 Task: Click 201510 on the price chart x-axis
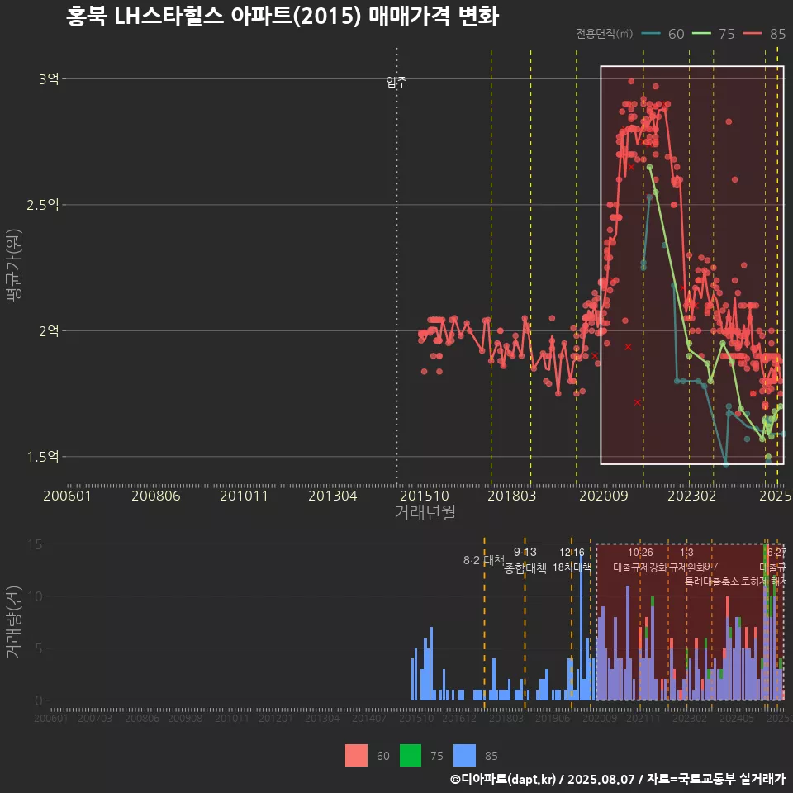point(425,496)
